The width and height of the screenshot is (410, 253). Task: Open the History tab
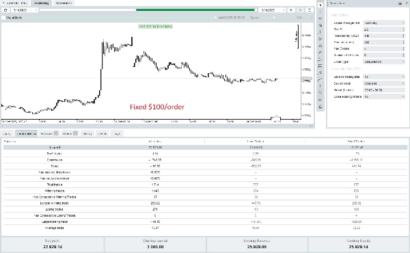click(87, 134)
